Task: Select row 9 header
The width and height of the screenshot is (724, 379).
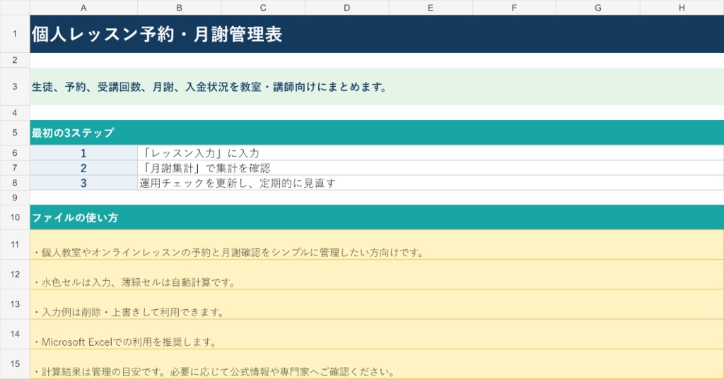Action: [x=15, y=198]
